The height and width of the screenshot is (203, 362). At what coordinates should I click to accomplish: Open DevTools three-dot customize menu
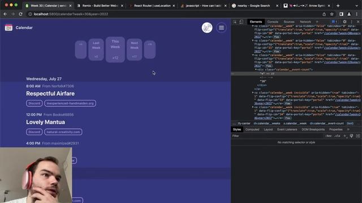[352, 21]
